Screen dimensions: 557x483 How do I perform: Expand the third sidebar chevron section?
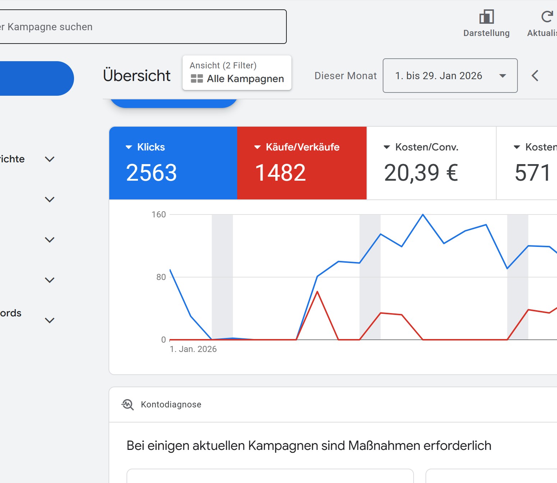50,240
